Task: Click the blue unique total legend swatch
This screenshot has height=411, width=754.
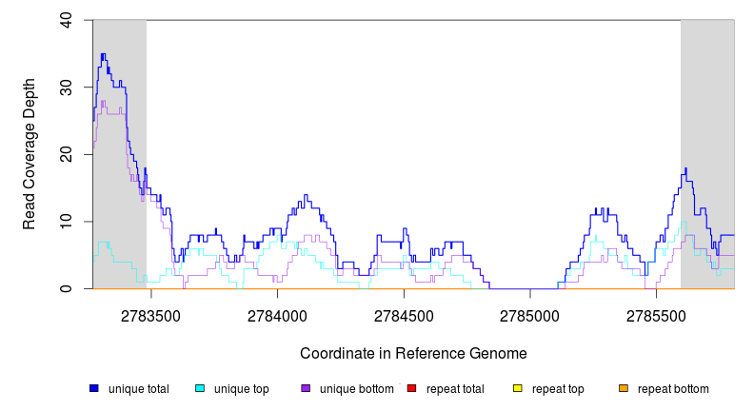Action: (94, 389)
